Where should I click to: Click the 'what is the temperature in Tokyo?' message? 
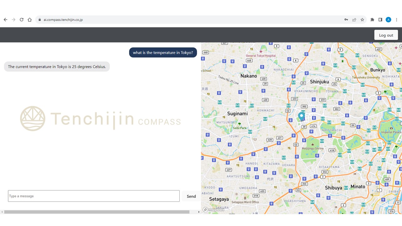tap(163, 52)
